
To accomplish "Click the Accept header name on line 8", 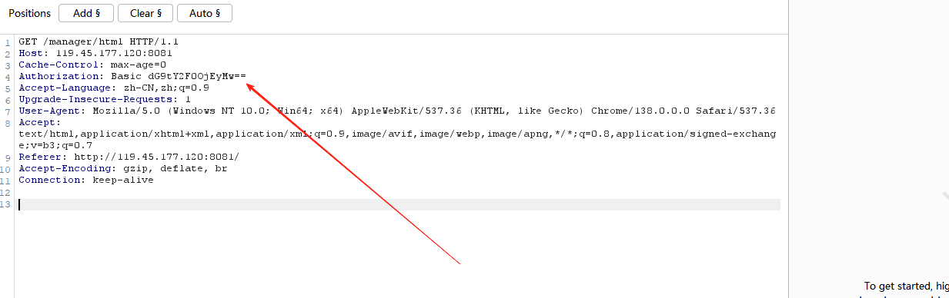I will [x=37, y=122].
